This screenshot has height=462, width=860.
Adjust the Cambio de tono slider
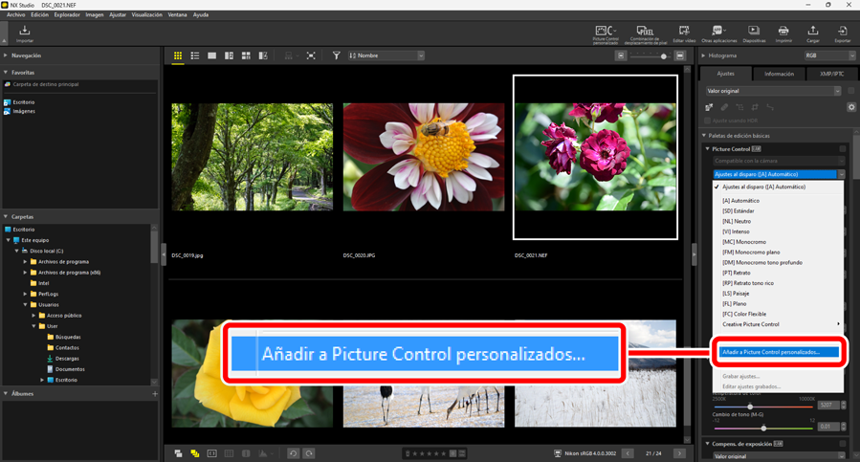tap(763, 428)
